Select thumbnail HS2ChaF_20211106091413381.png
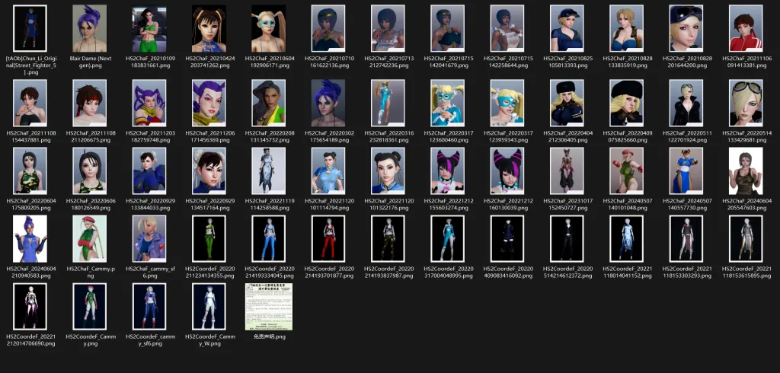Viewport: 780px width, 373px height. (746, 28)
